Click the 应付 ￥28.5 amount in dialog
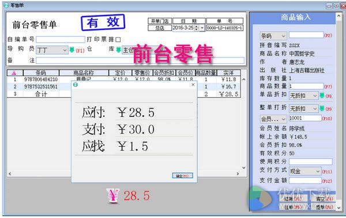The width and height of the screenshot is (346, 218). tap(136, 113)
